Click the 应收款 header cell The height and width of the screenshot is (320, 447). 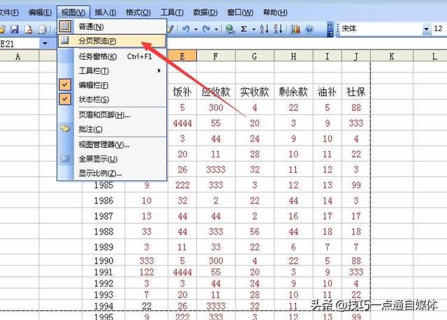point(216,92)
